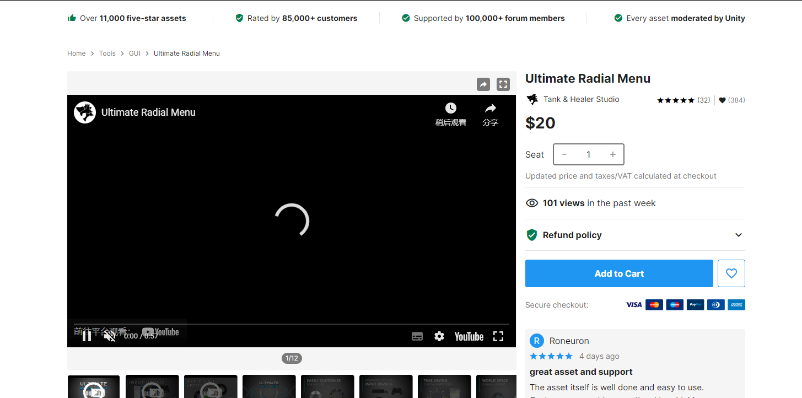Click the seat quantity input field
This screenshot has height=398, width=802.
pyautogui.click(x=589, y=154)
